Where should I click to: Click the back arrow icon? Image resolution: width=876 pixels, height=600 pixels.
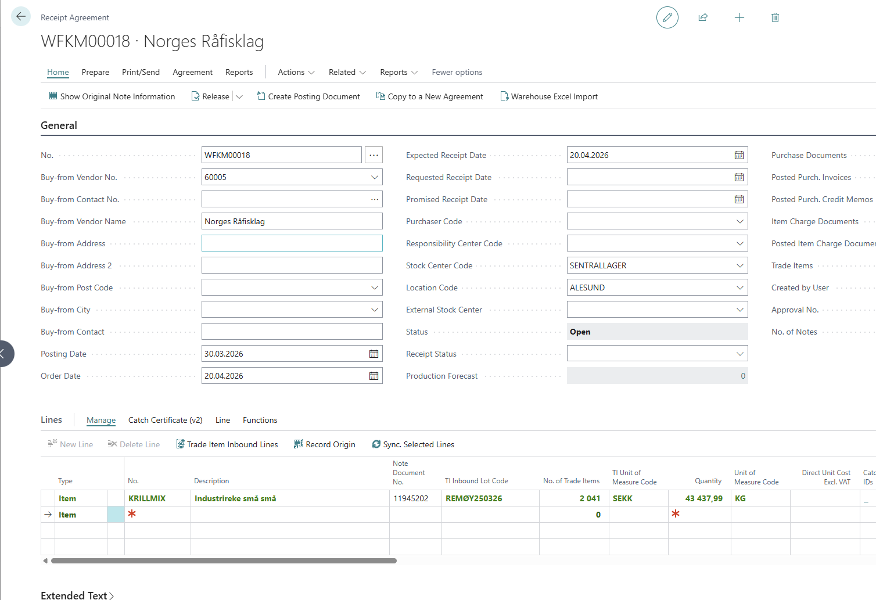[21, 16]
